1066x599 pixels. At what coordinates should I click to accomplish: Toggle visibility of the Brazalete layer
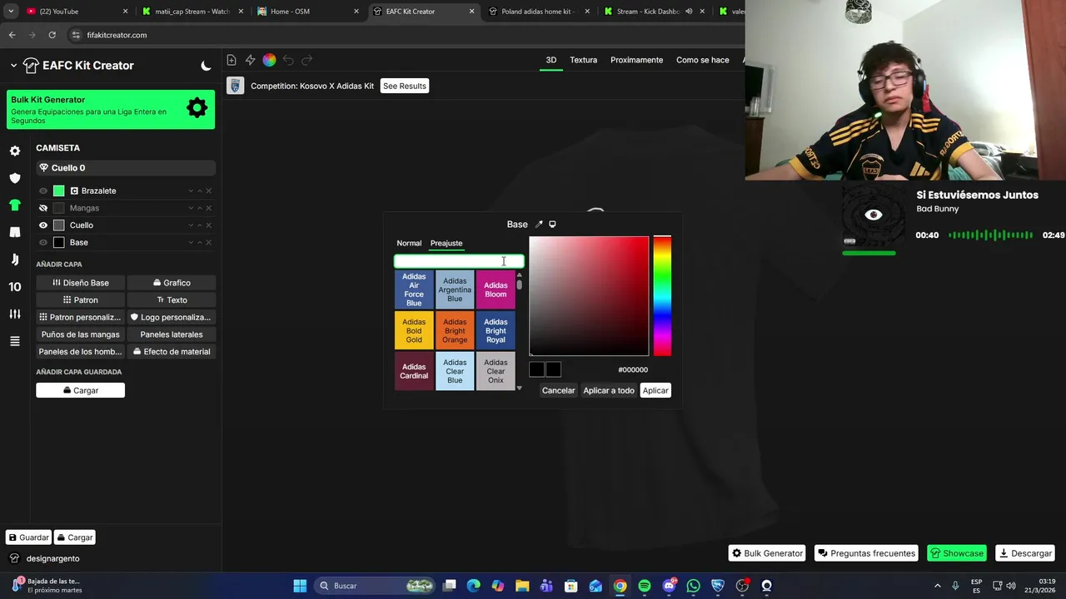click(43, 191)
